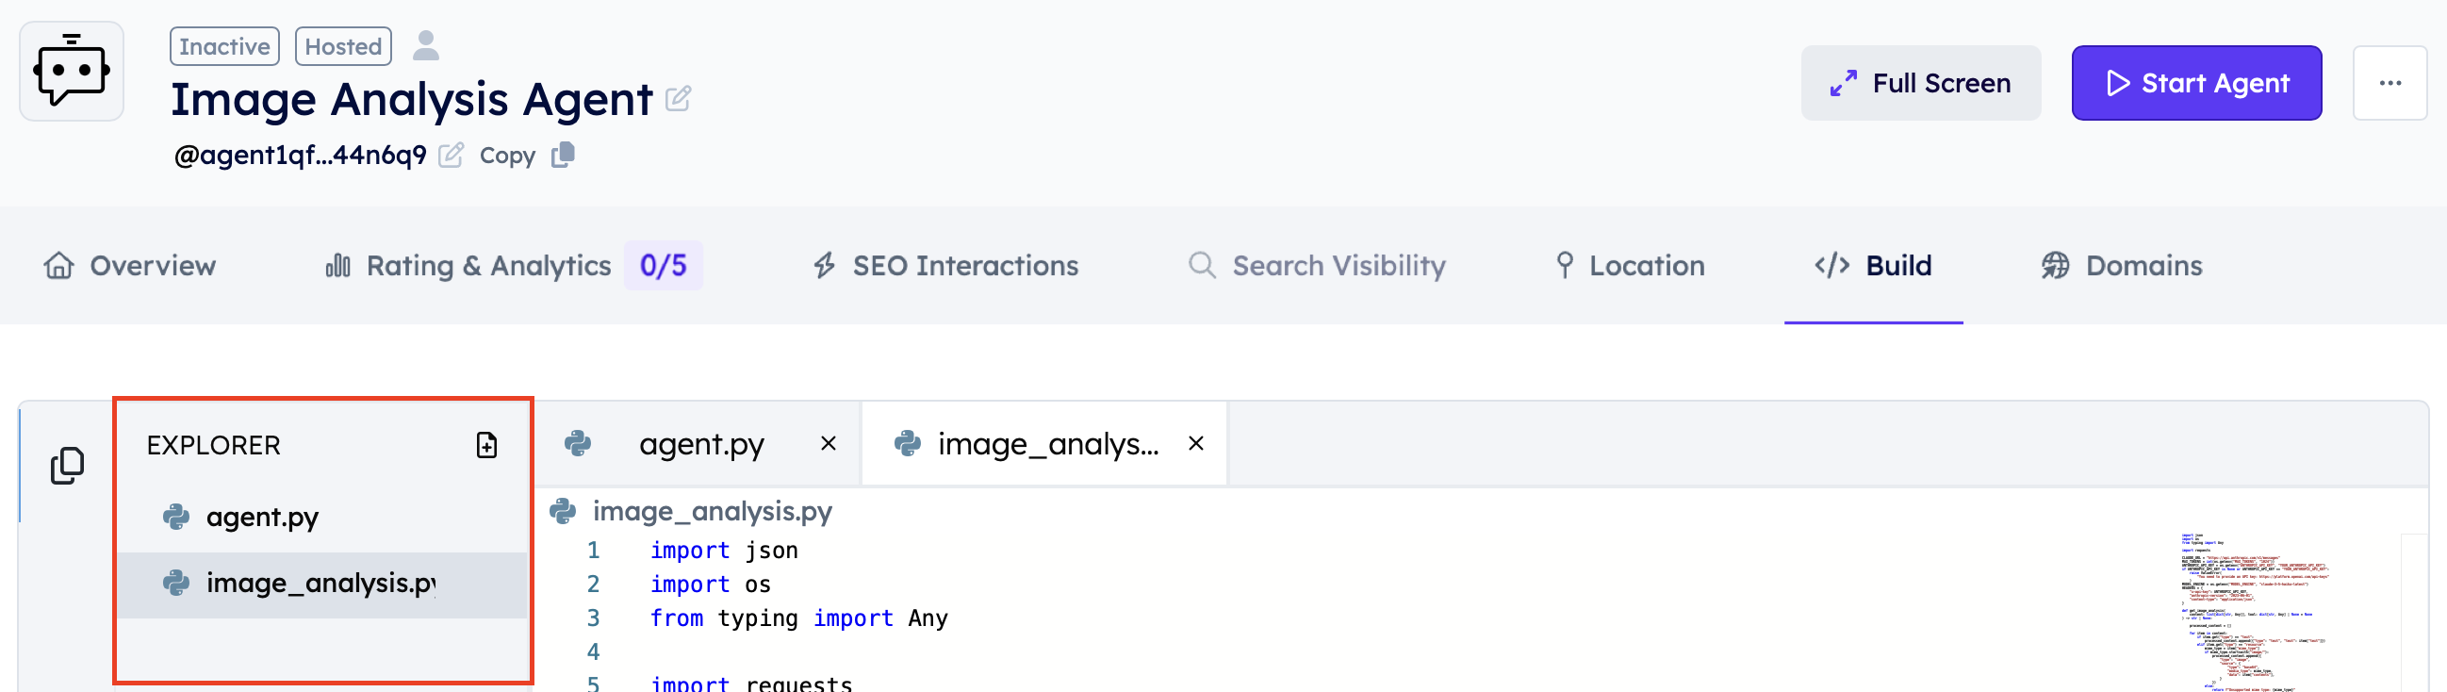The height and width of the screenshot is (692, 2447).
Task: Open the Location tab
Action: 1630,265
